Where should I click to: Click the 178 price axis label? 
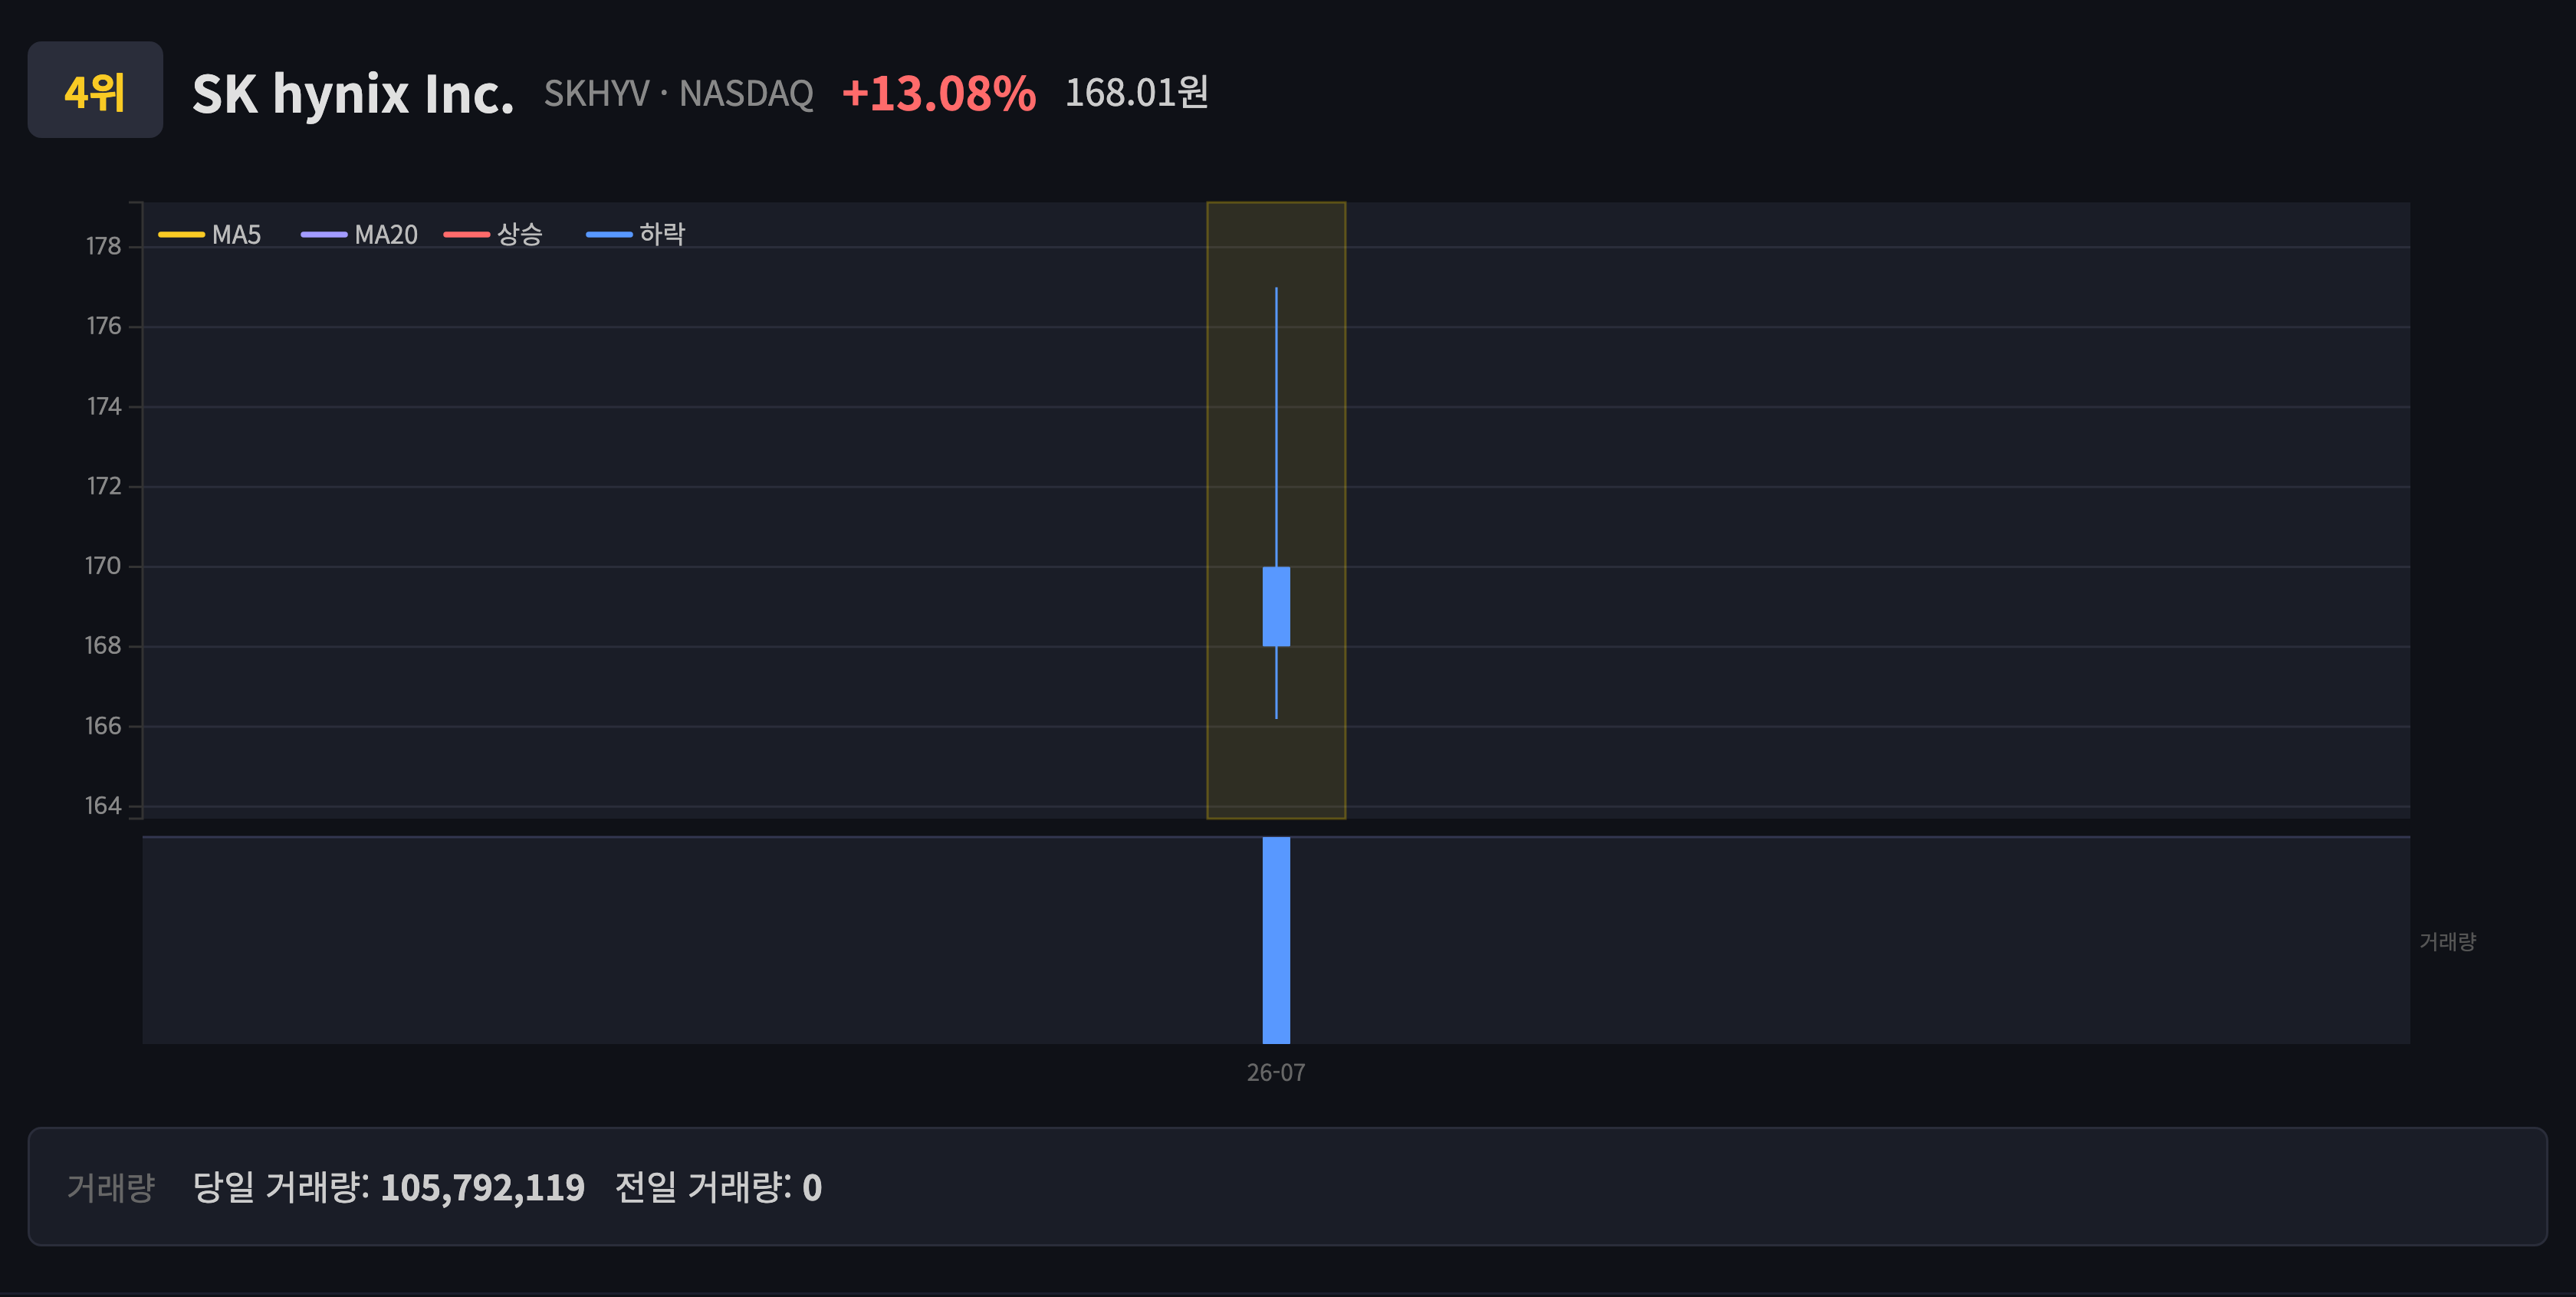104,246
